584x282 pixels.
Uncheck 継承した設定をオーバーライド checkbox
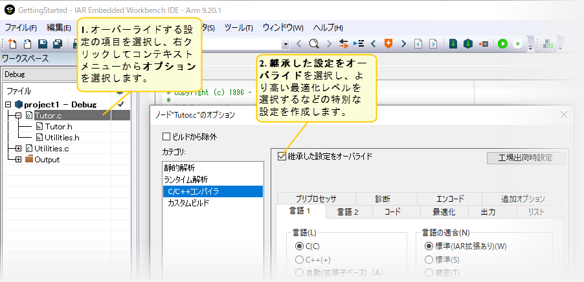[281, 156]
